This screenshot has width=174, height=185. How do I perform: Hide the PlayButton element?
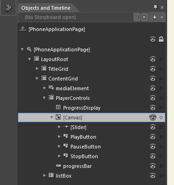(153, 137)
